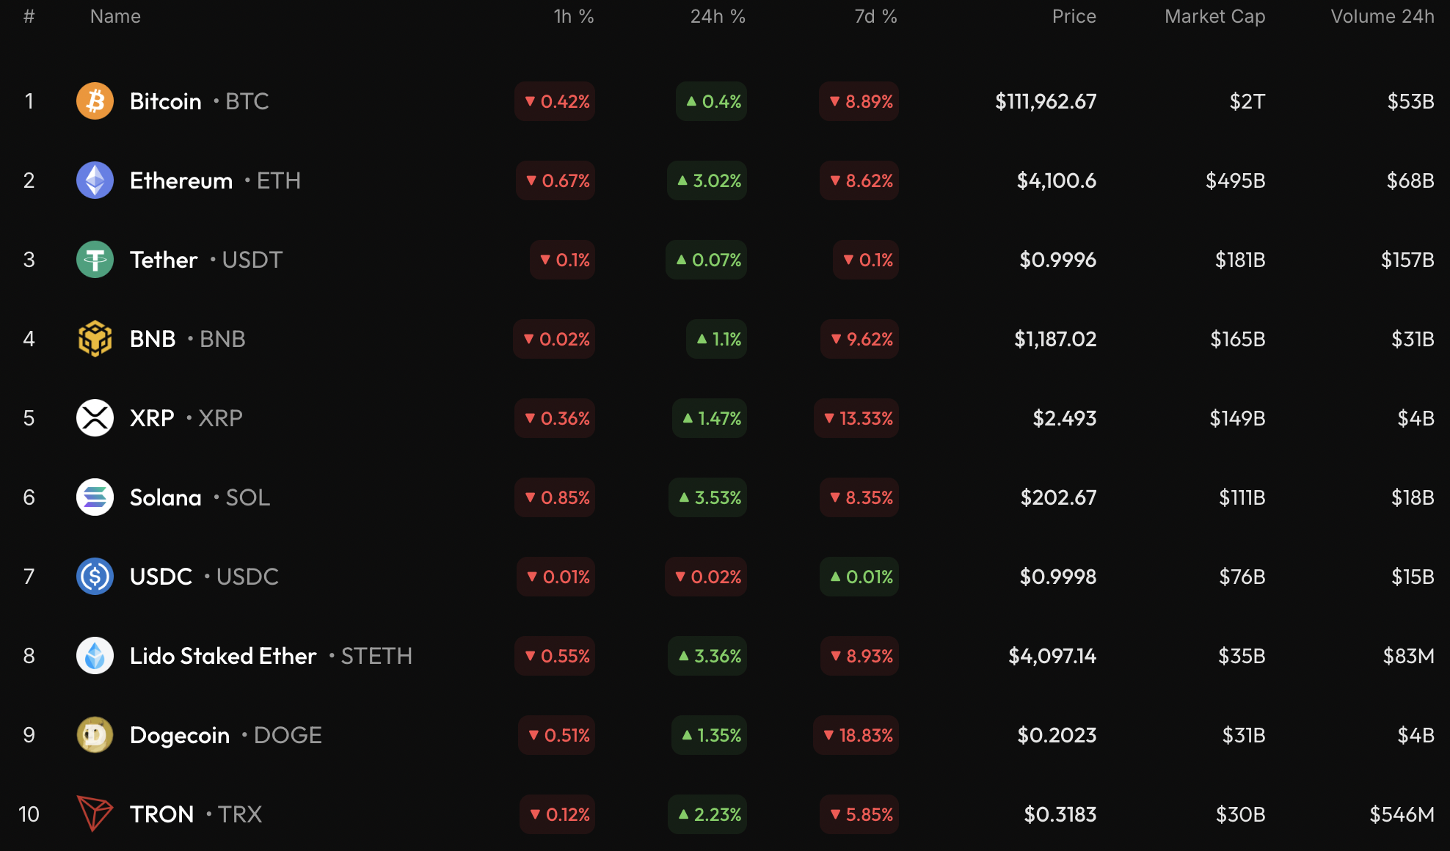1450x851 pixels.
Task: Click the red TRON triangle icon
Action: (x=95, y=814)
